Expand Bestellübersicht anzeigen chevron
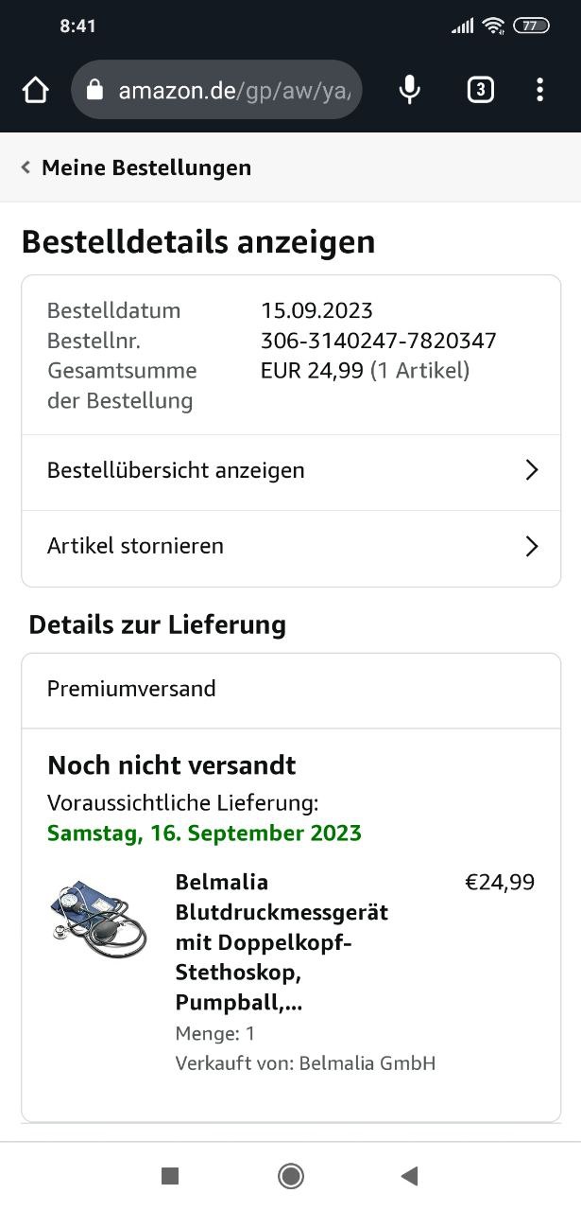 tap(532, 470)
